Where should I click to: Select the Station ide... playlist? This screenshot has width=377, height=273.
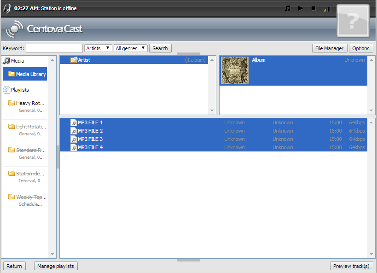coord(25,177)
